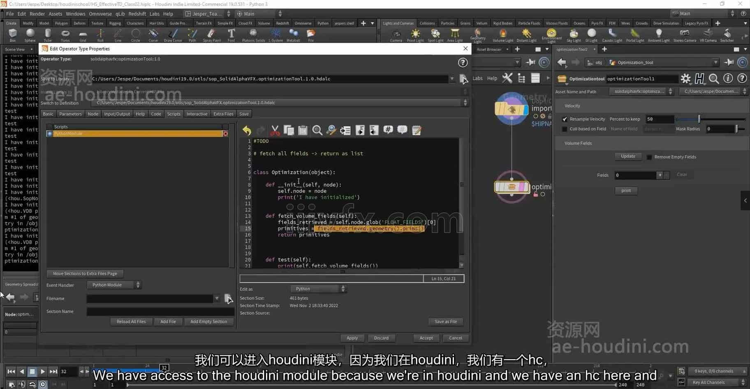Click the Percent to keep value field
The height and width of the screenshot is (389, 750).
click(x=659, y=119)
